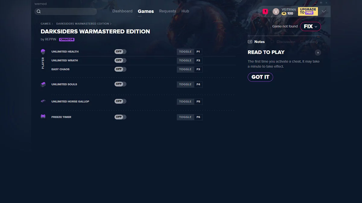This screenshot has height=203, width=362.
Task: Click the Unlimited Horse Gallop icon
Action: point(43,101)
